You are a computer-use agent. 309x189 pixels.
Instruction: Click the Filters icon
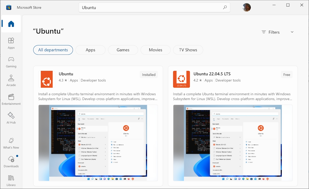(264, 32)
